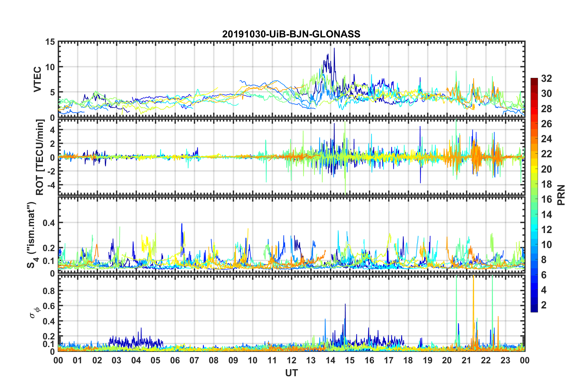This screenshot has width=583, height=390.
Task: Click S4 axis tick label 0.4
Action: (49, 223)
